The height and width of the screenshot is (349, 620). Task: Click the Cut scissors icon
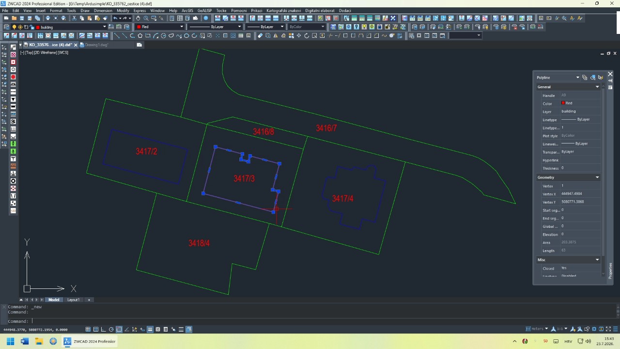click(74, 18)
